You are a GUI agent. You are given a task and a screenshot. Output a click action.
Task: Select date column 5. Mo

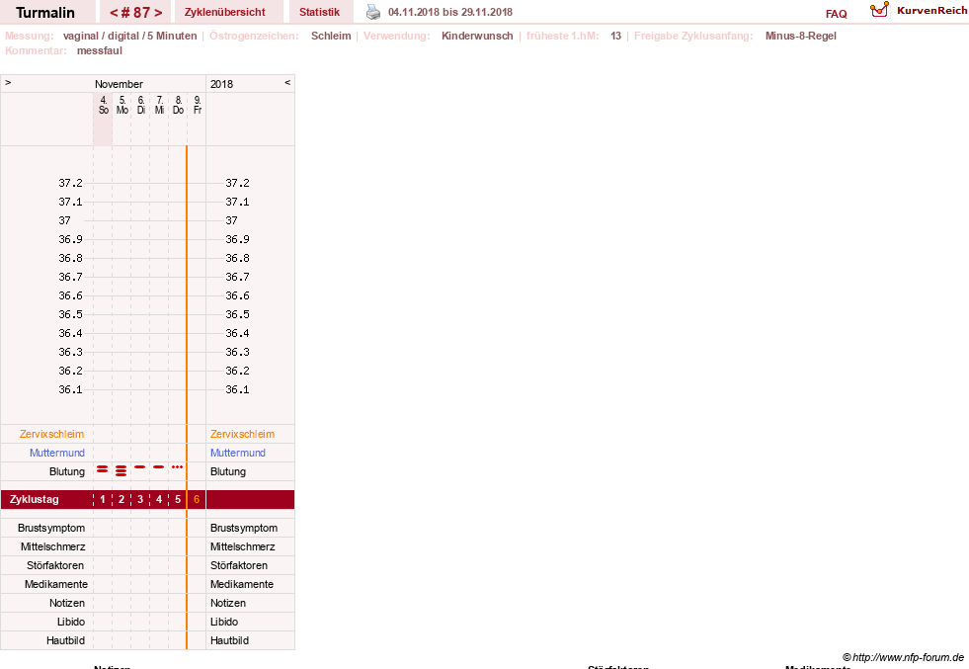122,105
